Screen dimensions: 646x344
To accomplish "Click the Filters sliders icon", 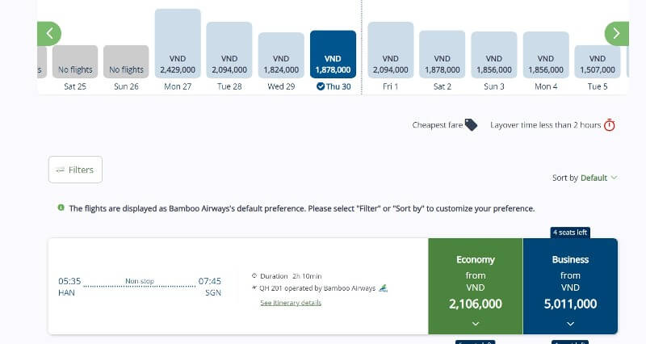I will 61,170.
